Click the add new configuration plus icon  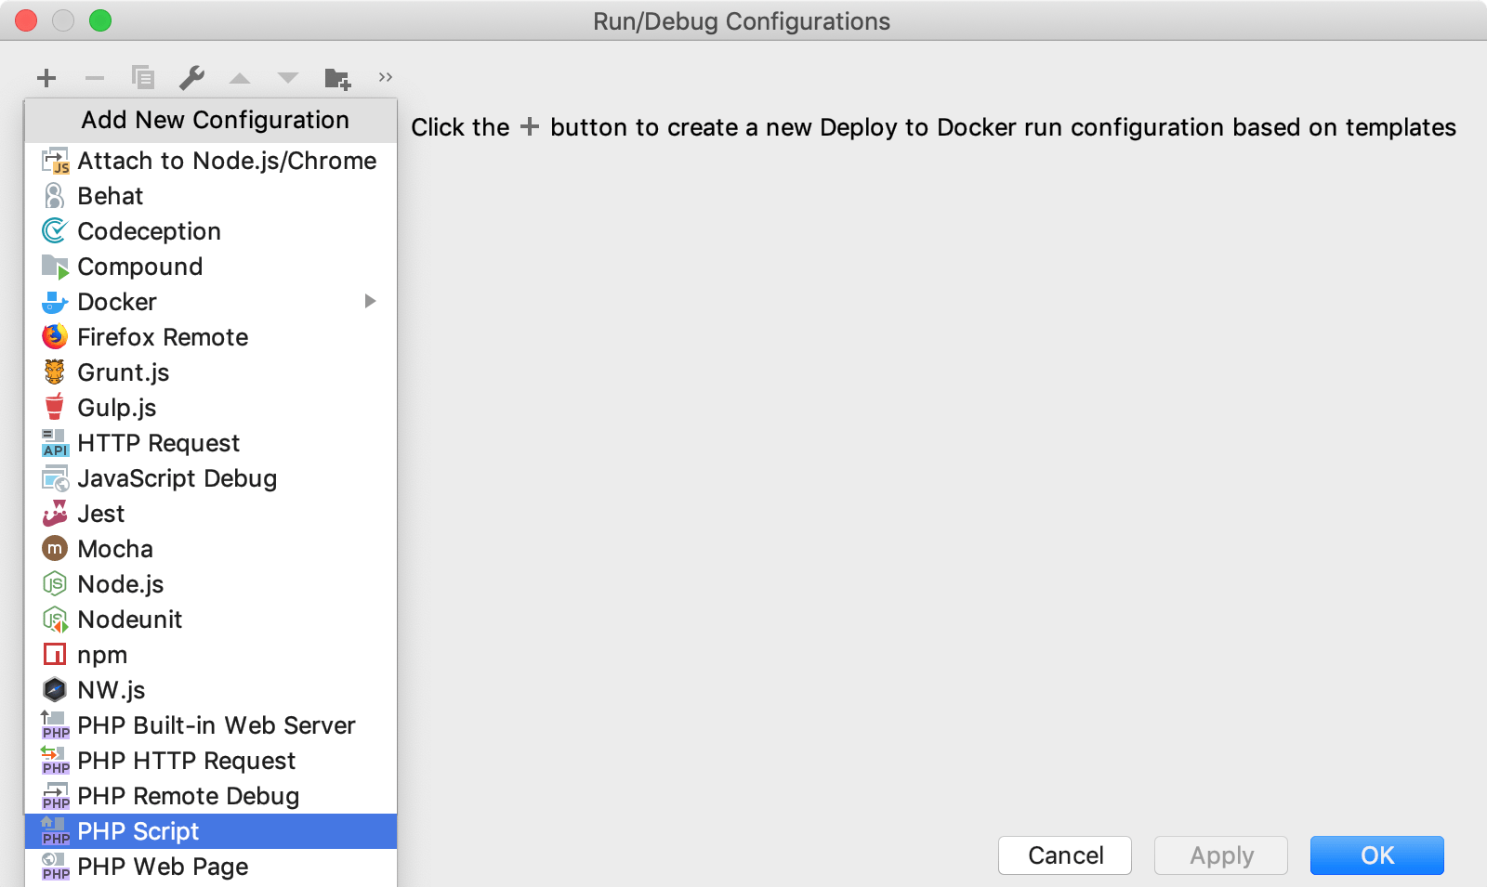[46, 78]
